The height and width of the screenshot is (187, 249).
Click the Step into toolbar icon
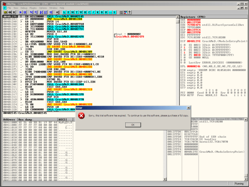[32, 12]
